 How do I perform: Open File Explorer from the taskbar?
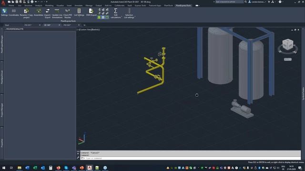tap(20, 168)
